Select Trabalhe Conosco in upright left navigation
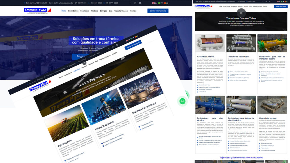The width and height of the screenshot is (290, 163). [x=121, y=11]
